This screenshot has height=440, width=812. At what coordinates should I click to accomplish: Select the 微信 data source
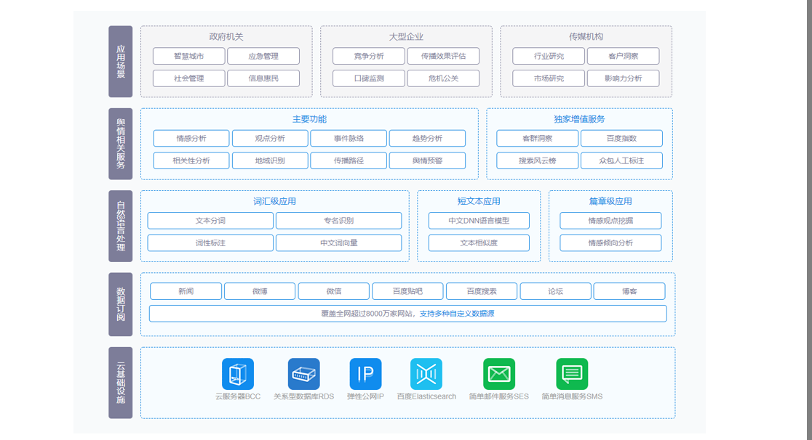coord(334,291)
